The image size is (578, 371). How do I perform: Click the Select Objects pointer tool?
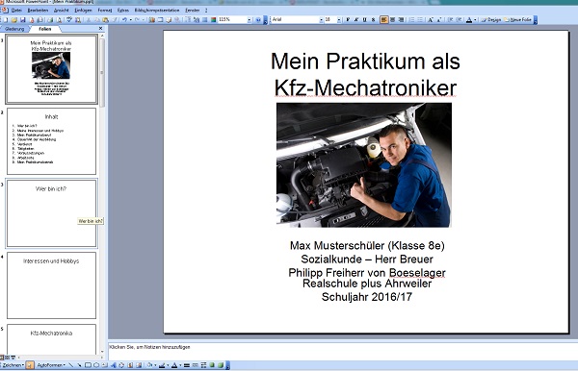30,365
